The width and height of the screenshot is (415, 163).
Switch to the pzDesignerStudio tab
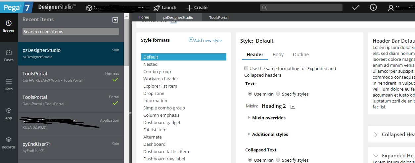pos(179,17)
